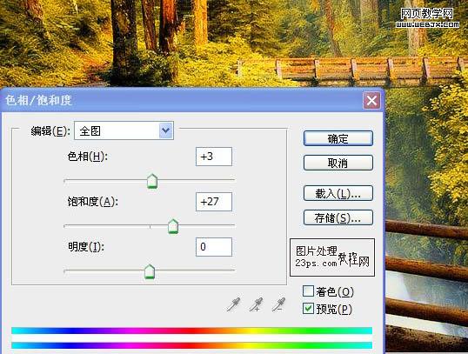Click the 饱和度 slider handle
Screen dimensions: 468x354
[x=173, y=226]
